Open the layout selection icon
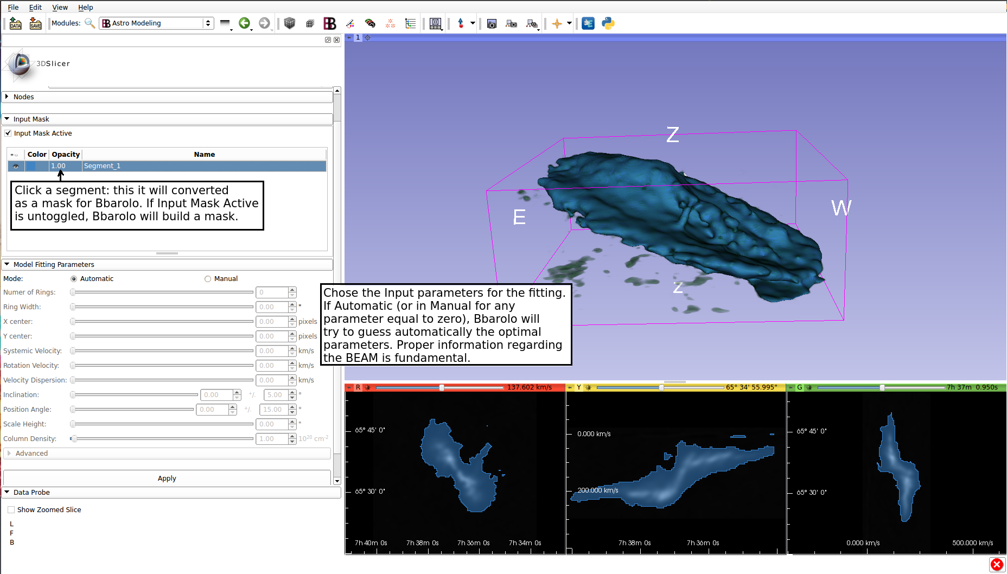1007x574 pixels. coord(435,23)
